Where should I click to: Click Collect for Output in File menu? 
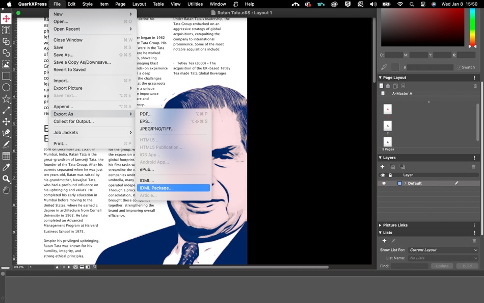pyautogui.click(x=73, y=121)
